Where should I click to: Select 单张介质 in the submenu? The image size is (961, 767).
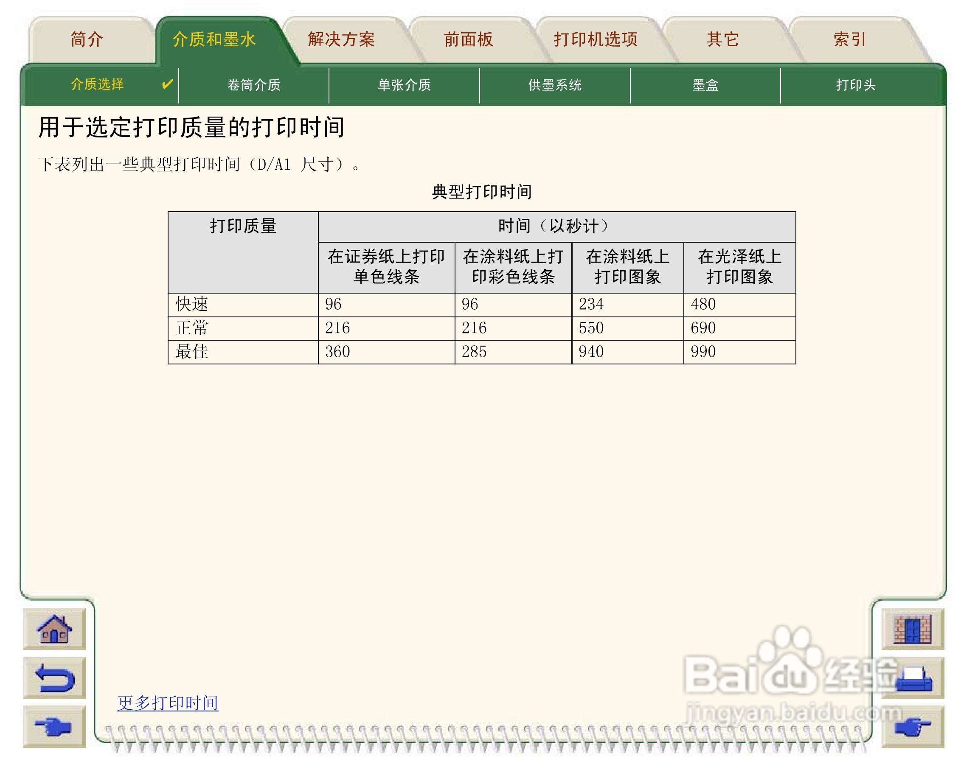coord(404,85)
